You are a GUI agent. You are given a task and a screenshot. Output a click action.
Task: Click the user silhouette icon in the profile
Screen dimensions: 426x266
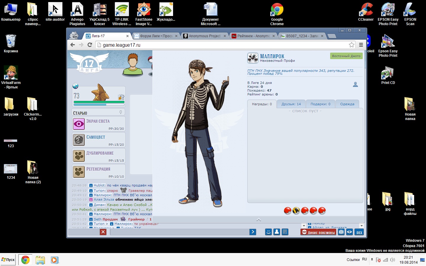356,85
